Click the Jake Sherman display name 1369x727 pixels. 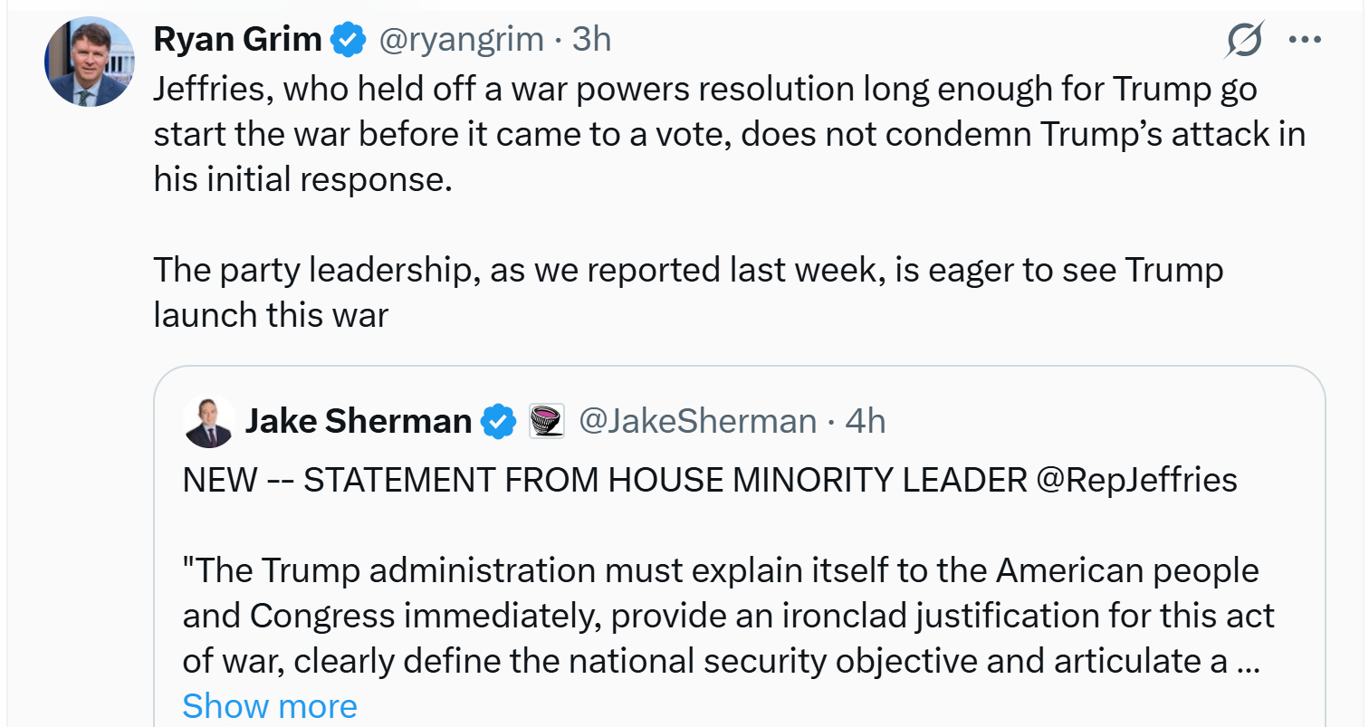tap(359, 421)
